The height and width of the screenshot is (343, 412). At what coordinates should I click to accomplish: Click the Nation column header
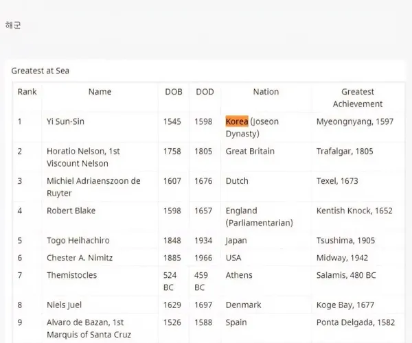pos(266,92)
